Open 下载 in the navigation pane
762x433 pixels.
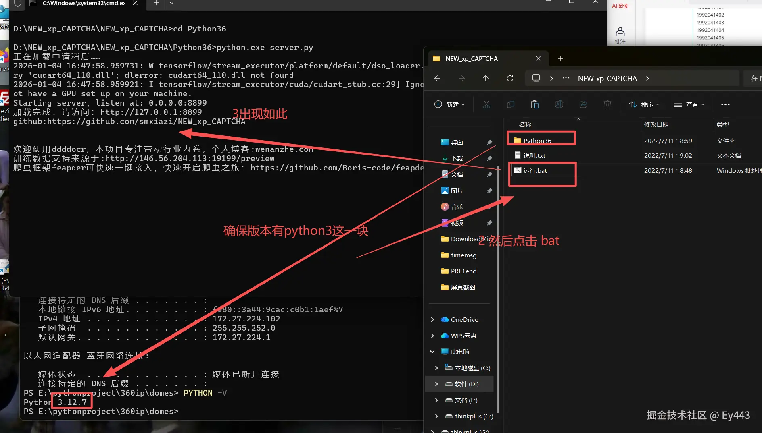click(x=457, y=158)
